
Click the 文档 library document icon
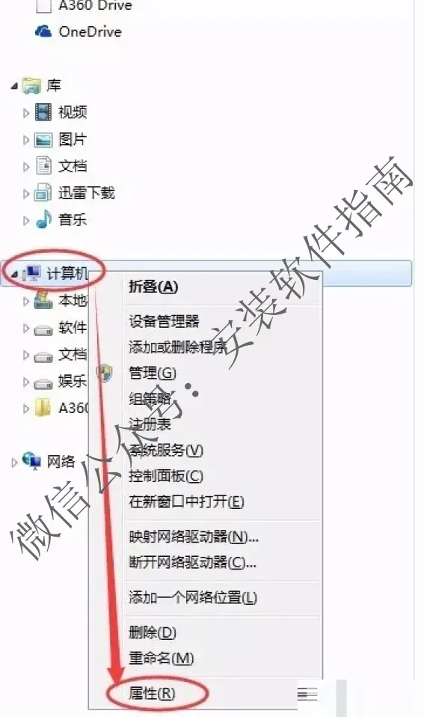coord(43,166)
